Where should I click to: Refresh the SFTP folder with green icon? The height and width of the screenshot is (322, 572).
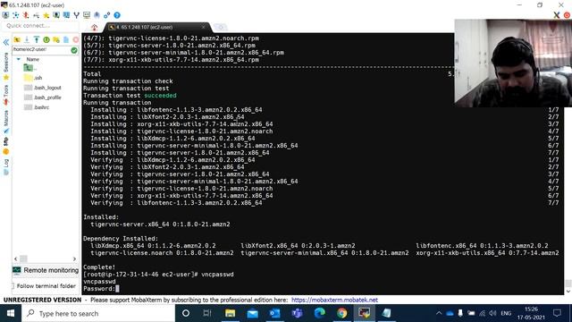[x=46, y=39]
